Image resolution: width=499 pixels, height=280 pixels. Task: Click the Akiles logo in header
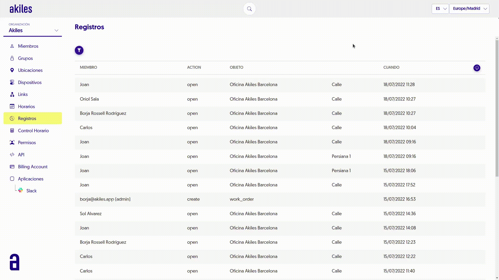pos(21,9)
